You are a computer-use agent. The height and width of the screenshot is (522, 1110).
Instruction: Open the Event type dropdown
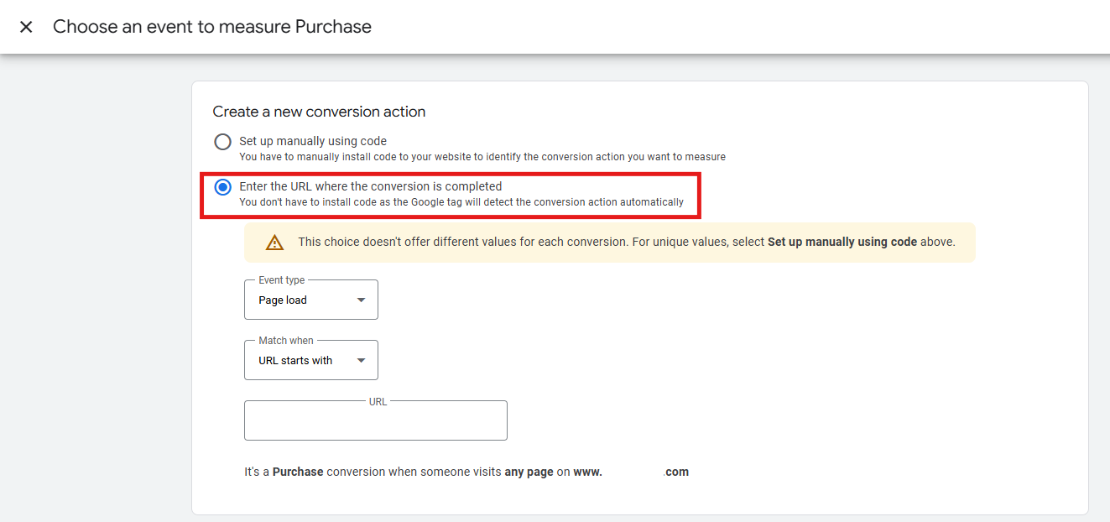[x=311, y=300]
